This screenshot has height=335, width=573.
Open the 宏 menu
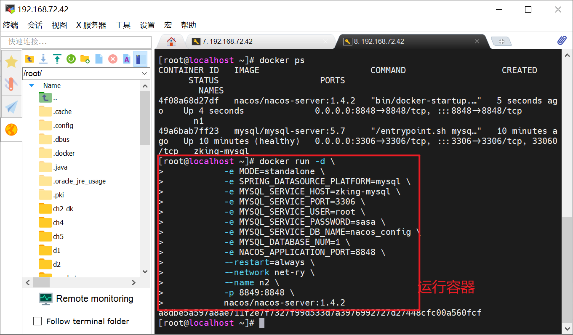click(x=168, y=25)
